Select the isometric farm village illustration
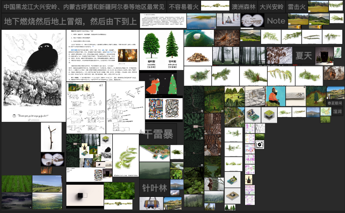Screen dimensions: 345x213 click(155, 153)
